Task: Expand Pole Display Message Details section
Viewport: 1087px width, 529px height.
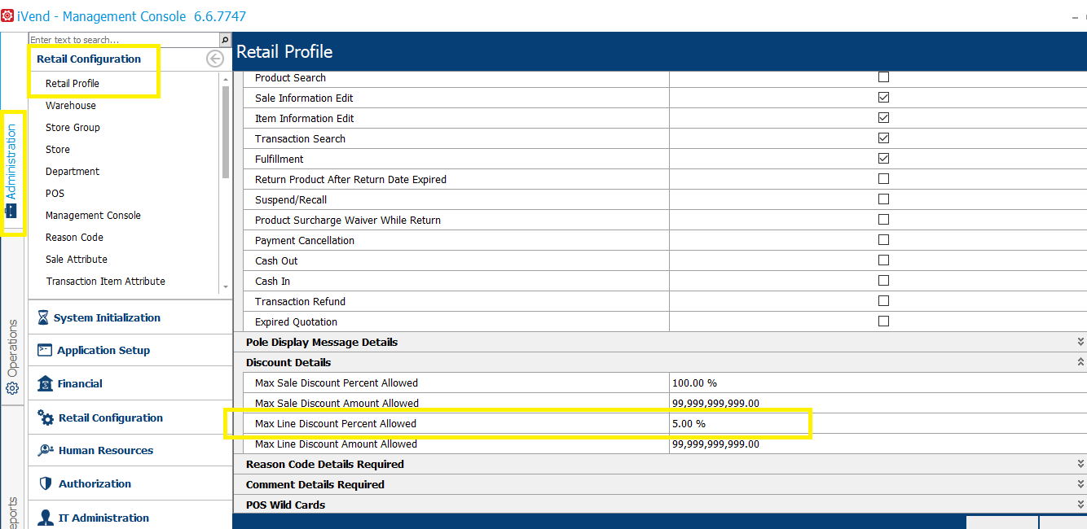Action: coord(1080,342)
